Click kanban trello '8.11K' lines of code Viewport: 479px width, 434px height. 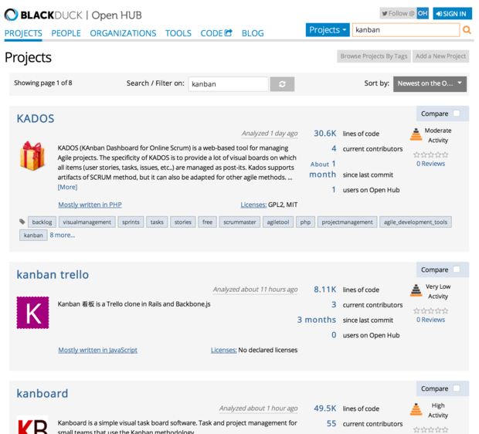point(324,290)
